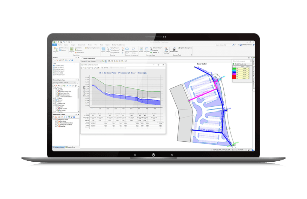
Task: Click the Compute icon in the ribbon
Action: click(71, 49)
